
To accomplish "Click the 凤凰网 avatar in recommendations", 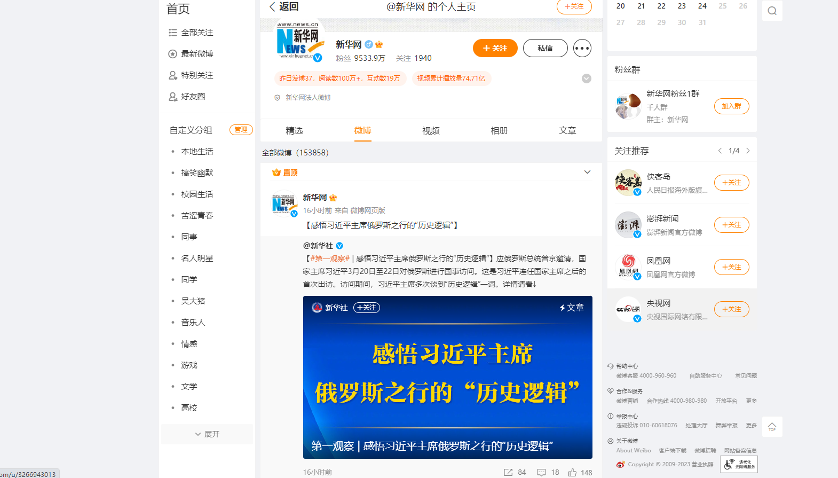I will pos(628,267).
